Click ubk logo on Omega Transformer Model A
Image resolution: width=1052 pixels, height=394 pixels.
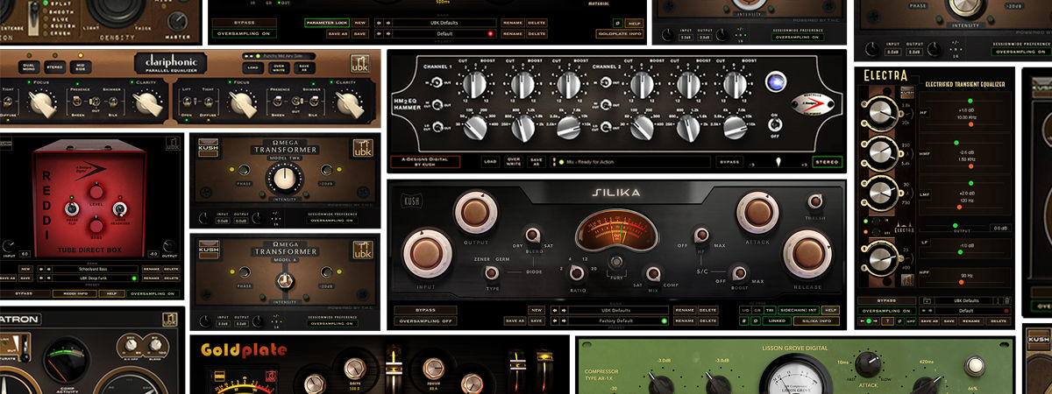tap(363, 250)
